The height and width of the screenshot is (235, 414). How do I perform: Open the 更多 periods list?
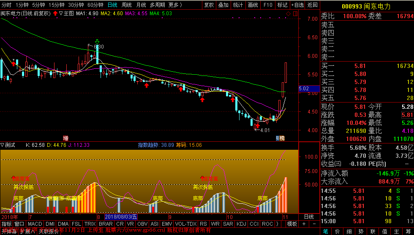pyautogui.click(x=175, y=5)
